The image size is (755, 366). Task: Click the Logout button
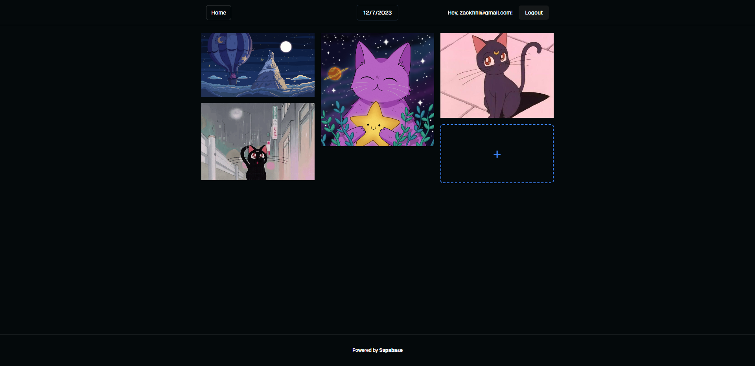(534, 13)
